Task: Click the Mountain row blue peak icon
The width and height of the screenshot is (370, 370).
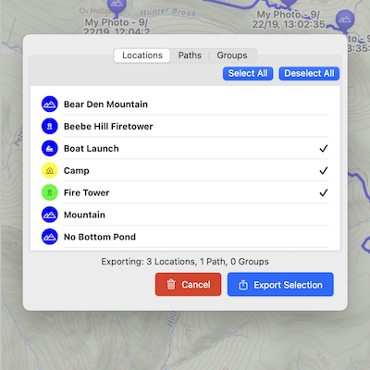Action: (50, 215)
